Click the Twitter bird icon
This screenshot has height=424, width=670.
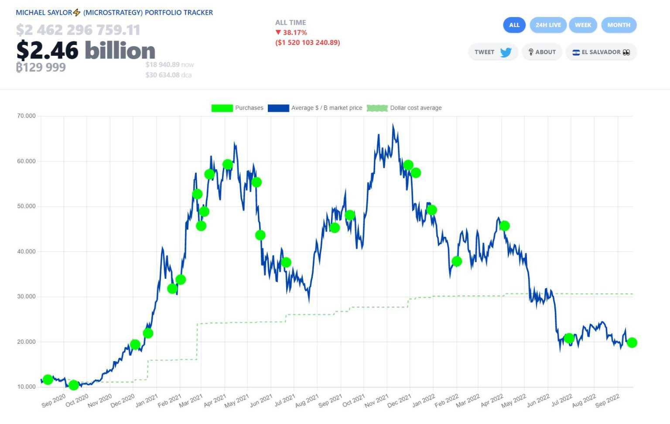[x=506, y=52]
